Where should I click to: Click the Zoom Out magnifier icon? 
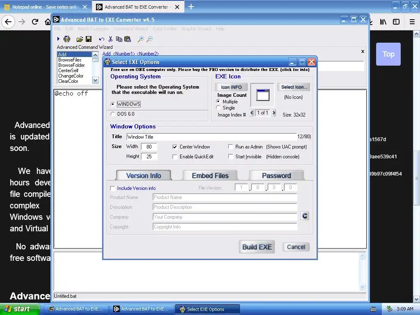coord(149,39)
